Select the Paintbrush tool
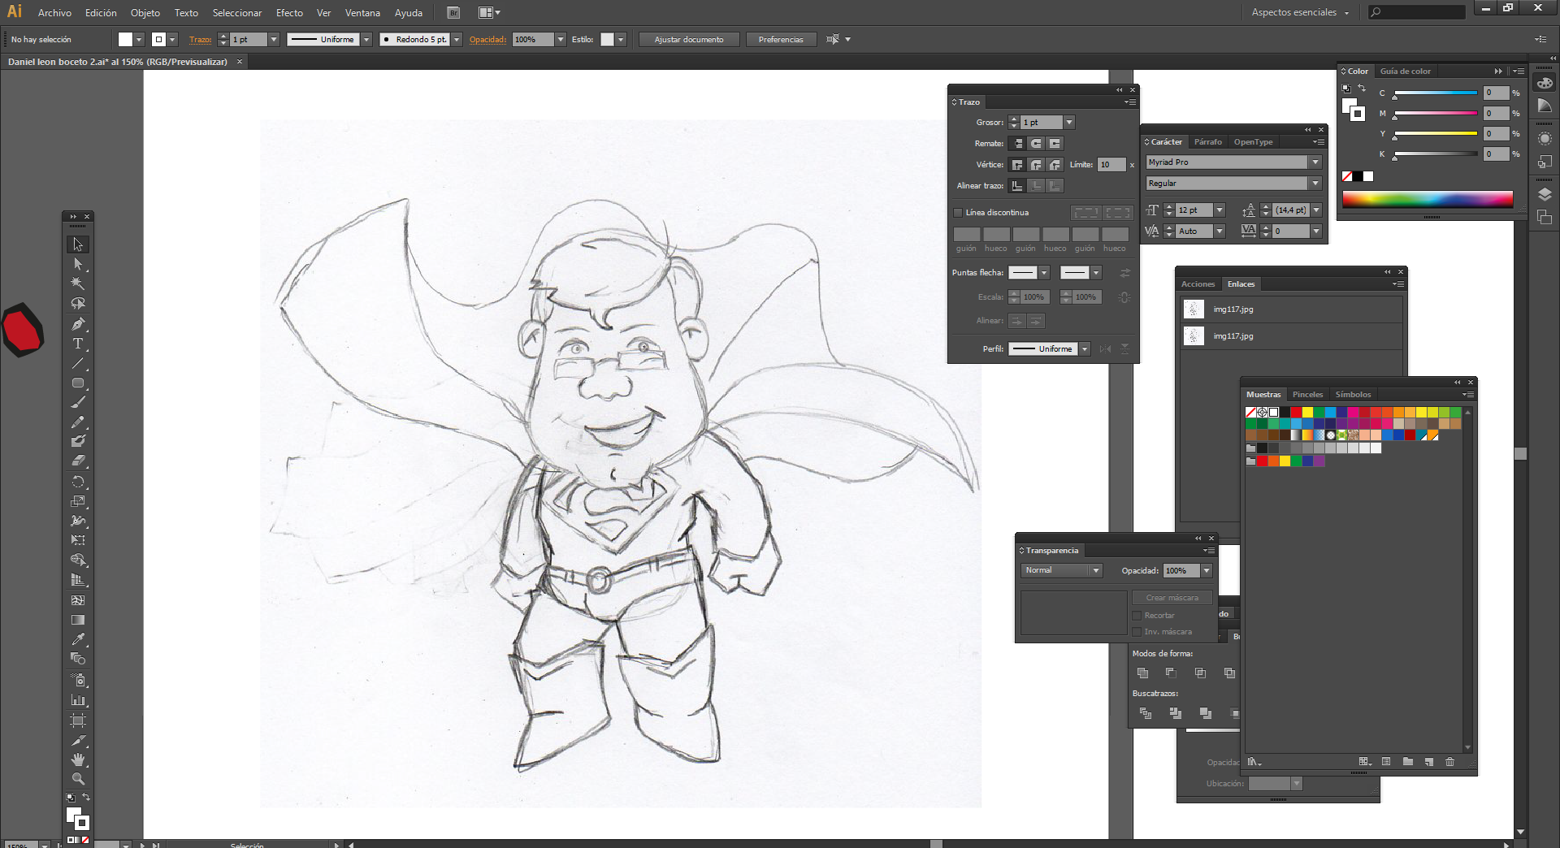 pos(78,402)
